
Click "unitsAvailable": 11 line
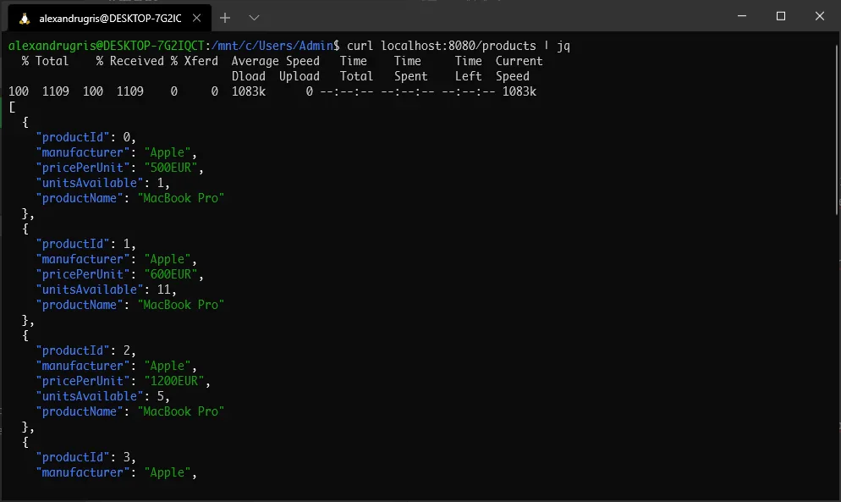(107, 290)
